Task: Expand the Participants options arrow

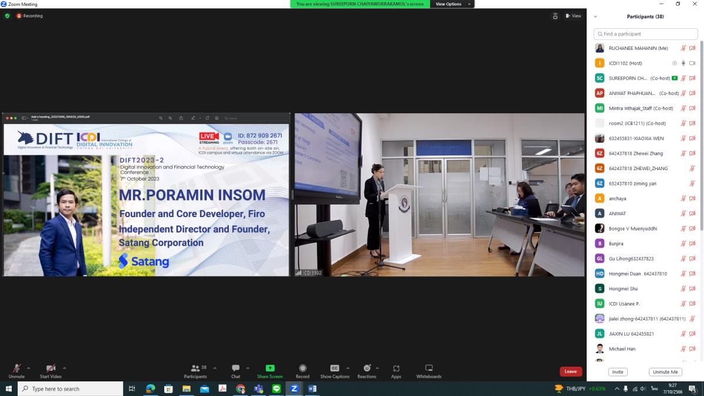Action: coord(215,368)
